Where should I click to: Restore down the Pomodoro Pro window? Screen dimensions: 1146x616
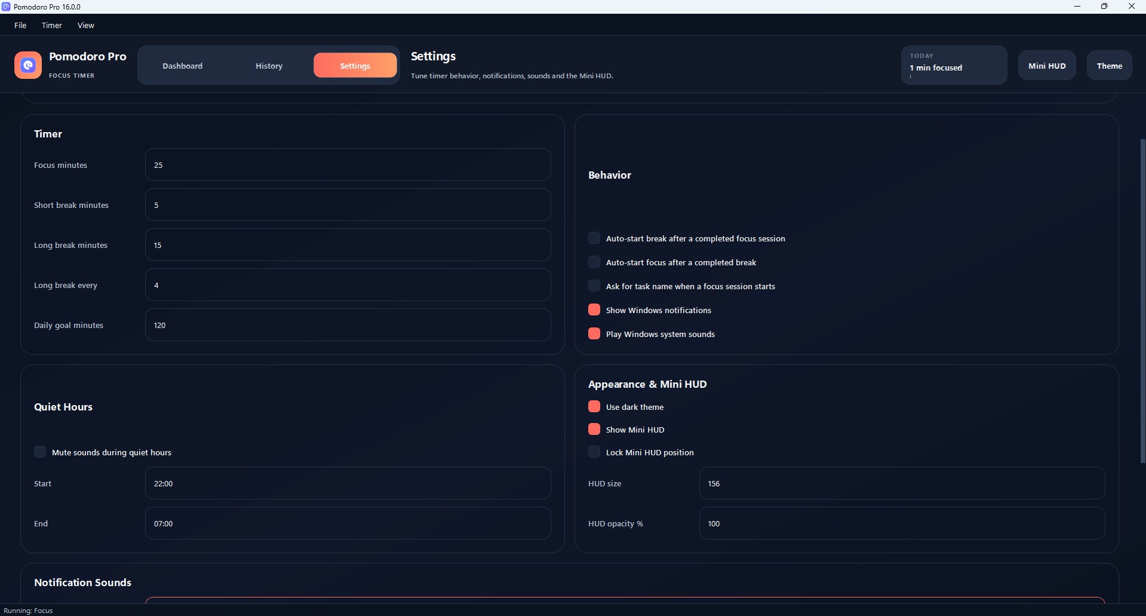(x=1104, y=7)
